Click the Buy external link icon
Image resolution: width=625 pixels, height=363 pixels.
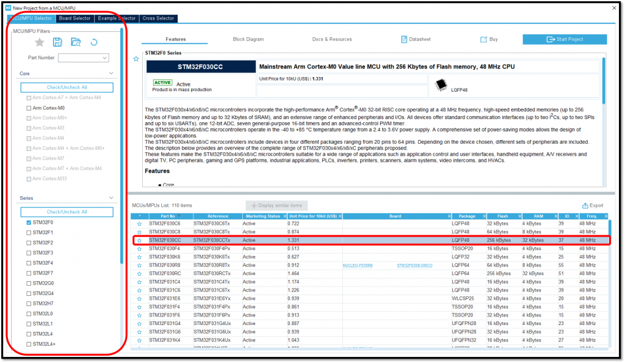click(x=483, y=40)
